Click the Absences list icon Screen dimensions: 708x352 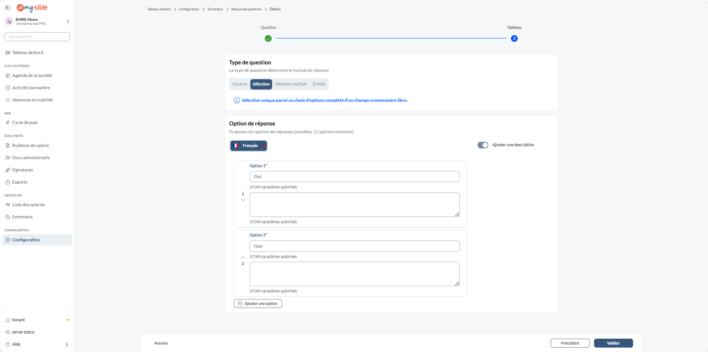point(8,100)
